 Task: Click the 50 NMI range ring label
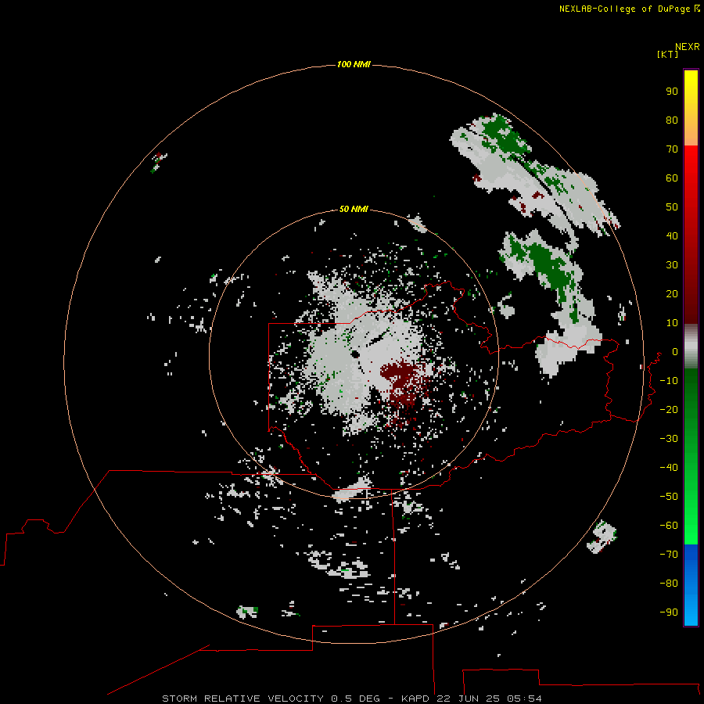pyautogui.click(x=354, y=209)
